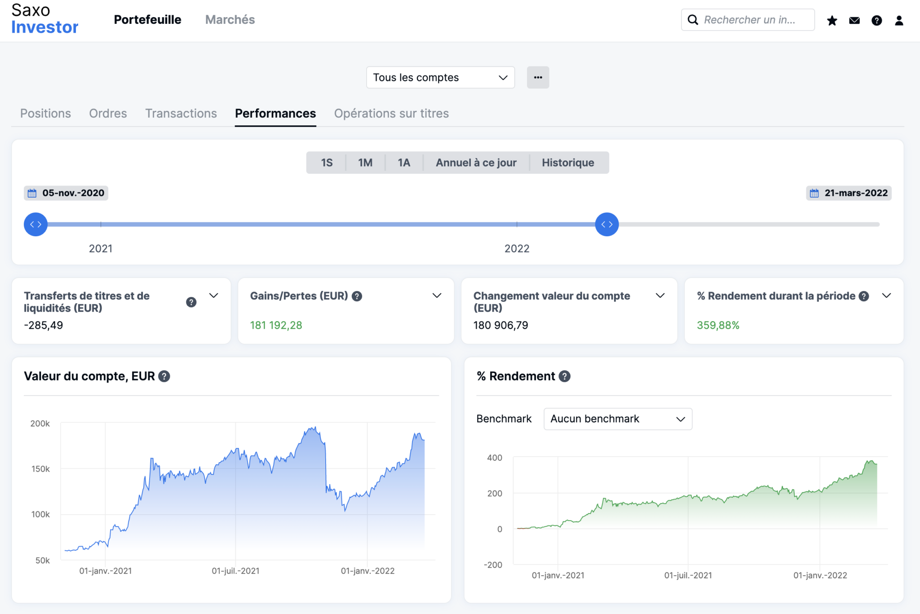Viewport: 920px width, 614px height.
Task: Click help question mark in header
Action: pyautogui.click(x=876, y=20)
